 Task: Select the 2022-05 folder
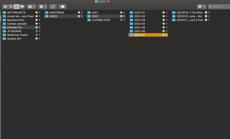(x=148, y=27)
